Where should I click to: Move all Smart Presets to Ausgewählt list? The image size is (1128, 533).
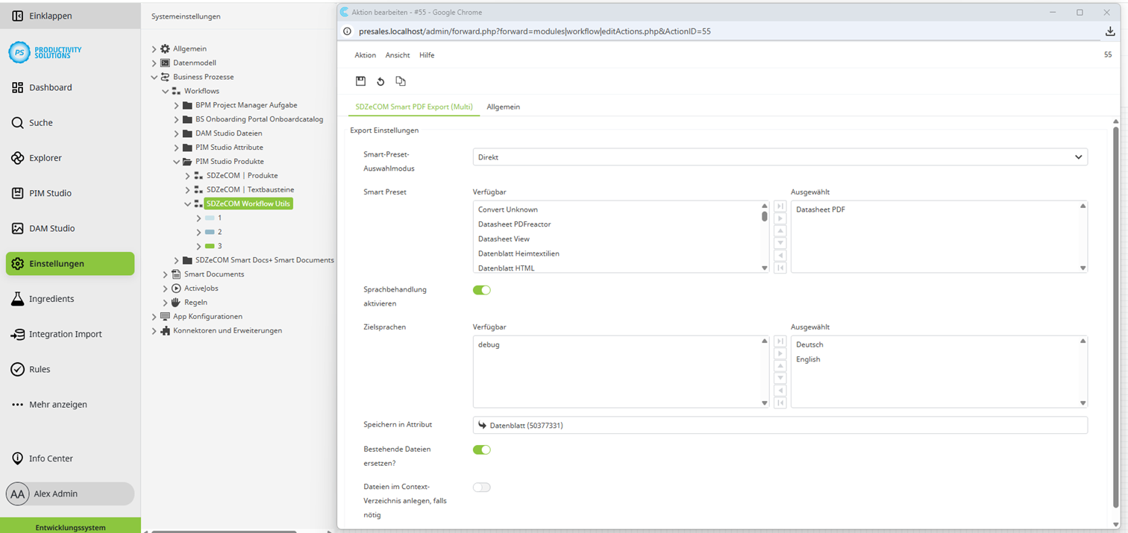tap(780, 206)
